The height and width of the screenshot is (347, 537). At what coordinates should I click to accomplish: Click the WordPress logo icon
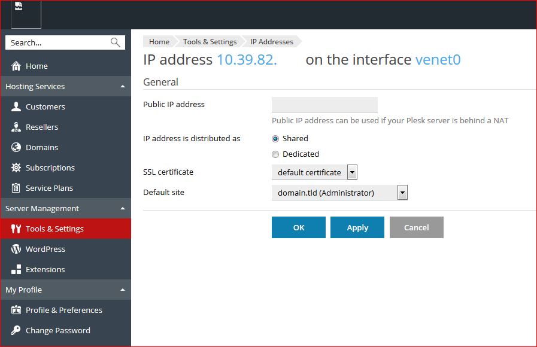[16, 249]
